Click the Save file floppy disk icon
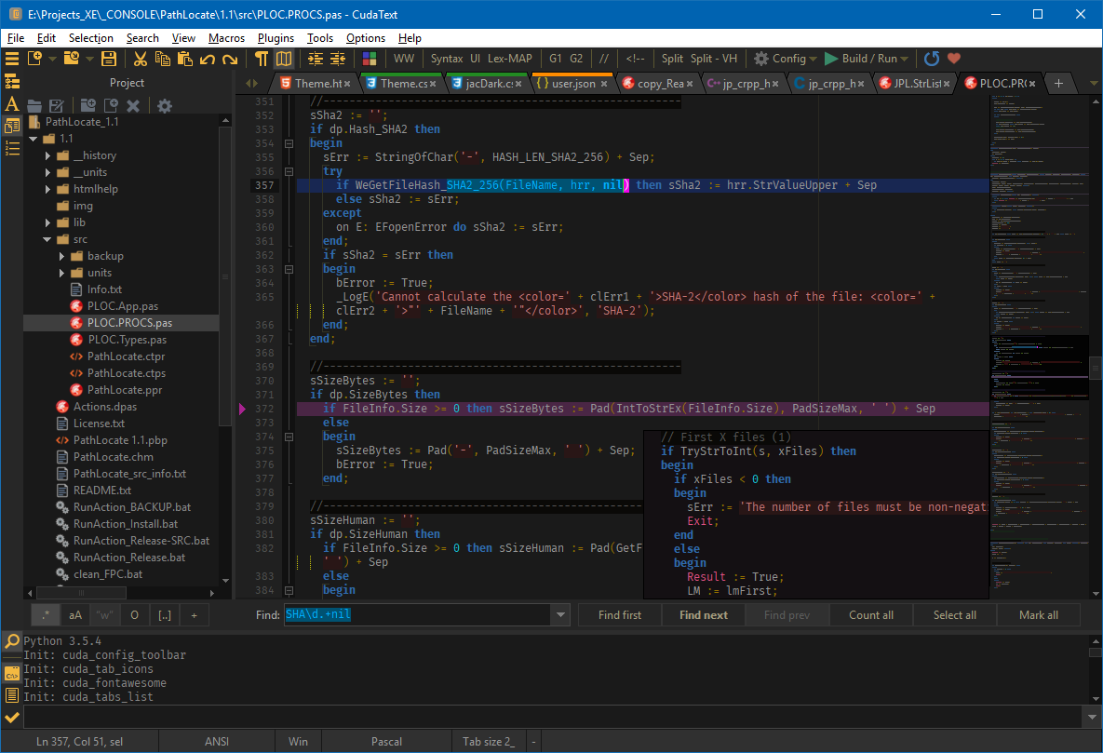The width and height of the screenshot is (1103, 753). click(109, 59)
